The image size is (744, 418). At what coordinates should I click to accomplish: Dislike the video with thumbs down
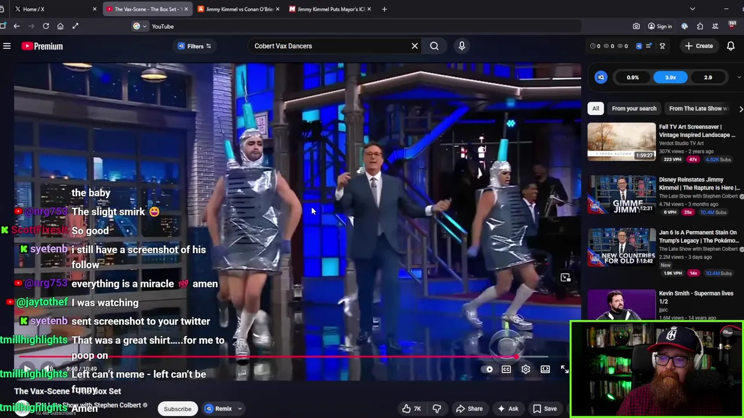[437, 409]
